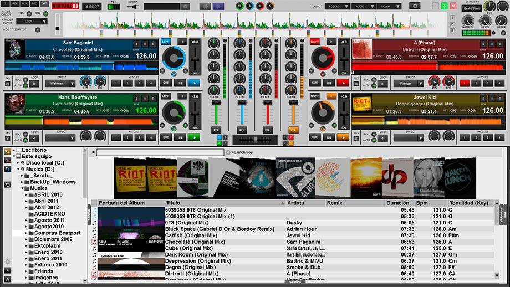
Task: Click the green play button on Dominator deck
Action: click(194, 137)
